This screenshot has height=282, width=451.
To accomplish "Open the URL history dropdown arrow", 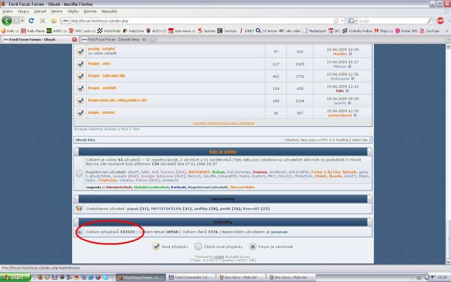I will (x=342, y=21).
